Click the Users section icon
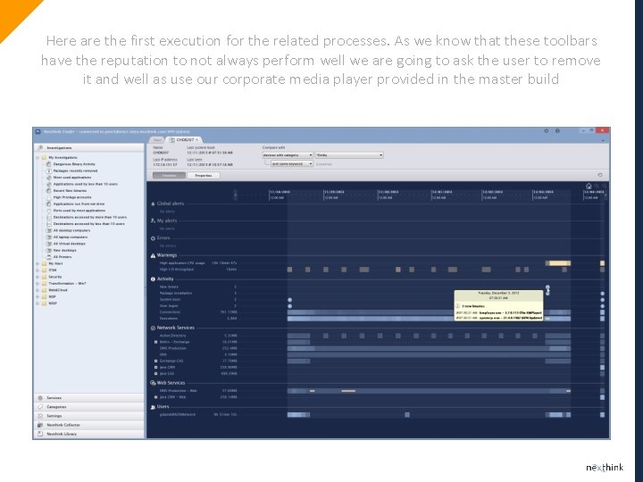Image resolution: width=643 pixels, height=482 pixels. click(153, 407)
